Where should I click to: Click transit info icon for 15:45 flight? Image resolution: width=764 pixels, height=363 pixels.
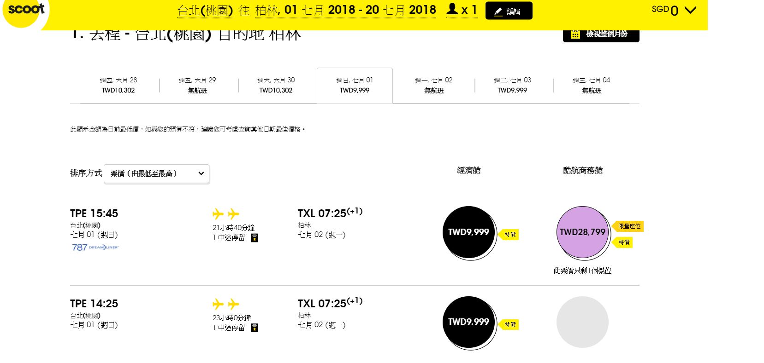click(x=255, y=238)
